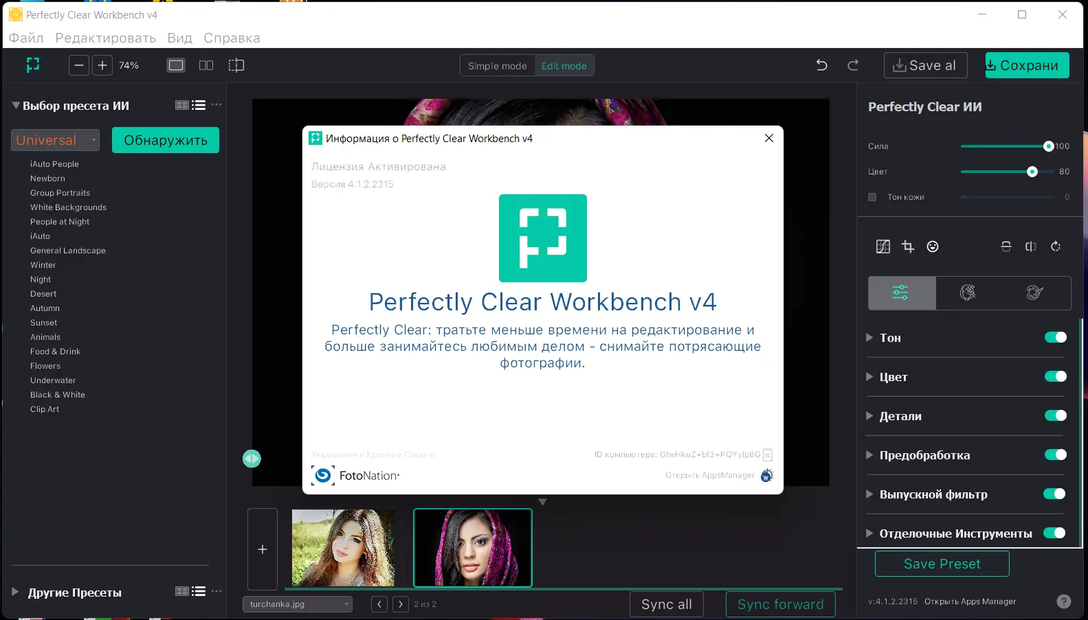Click the Save all button
This screenshot has width=1088, height=620.
click(925, 65)
